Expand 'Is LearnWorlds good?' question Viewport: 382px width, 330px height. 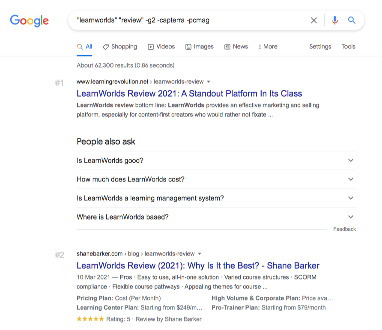pyautogui.click(x=216, y=161)
